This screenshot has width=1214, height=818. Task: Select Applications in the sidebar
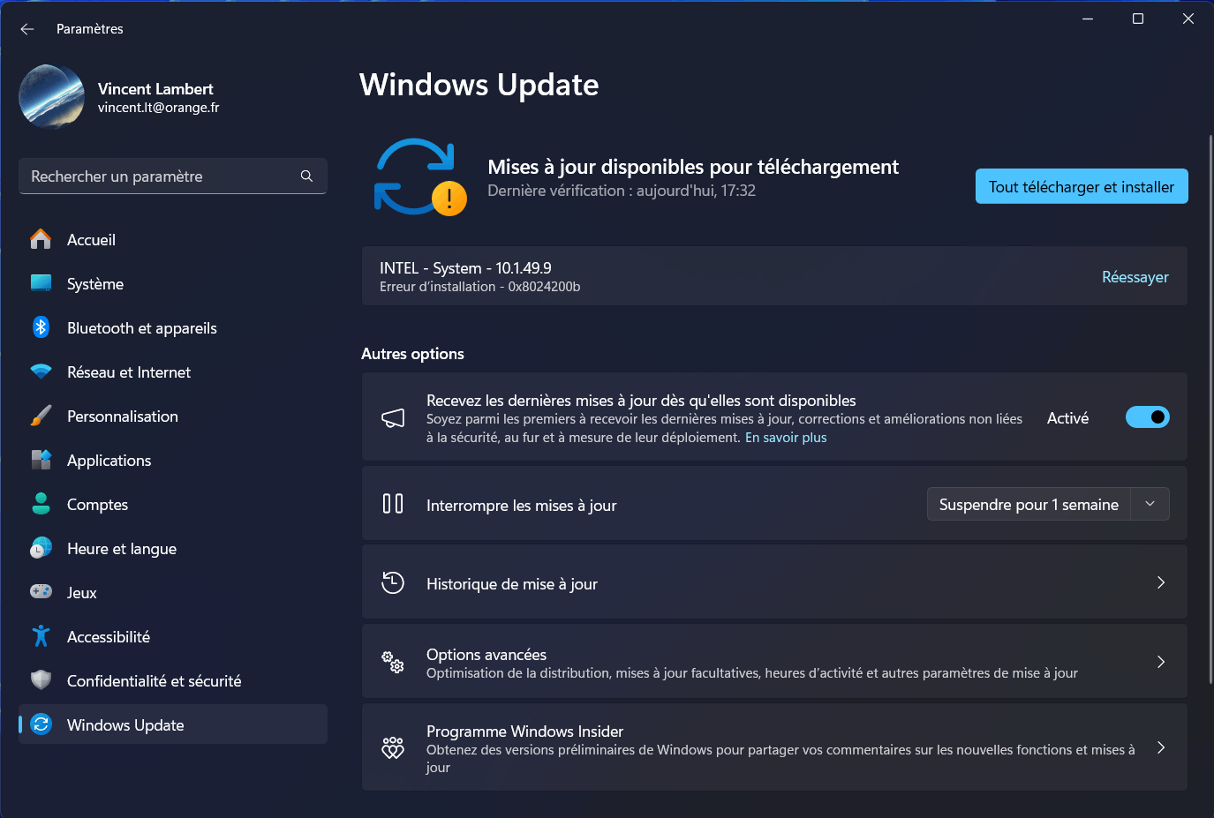173,460
